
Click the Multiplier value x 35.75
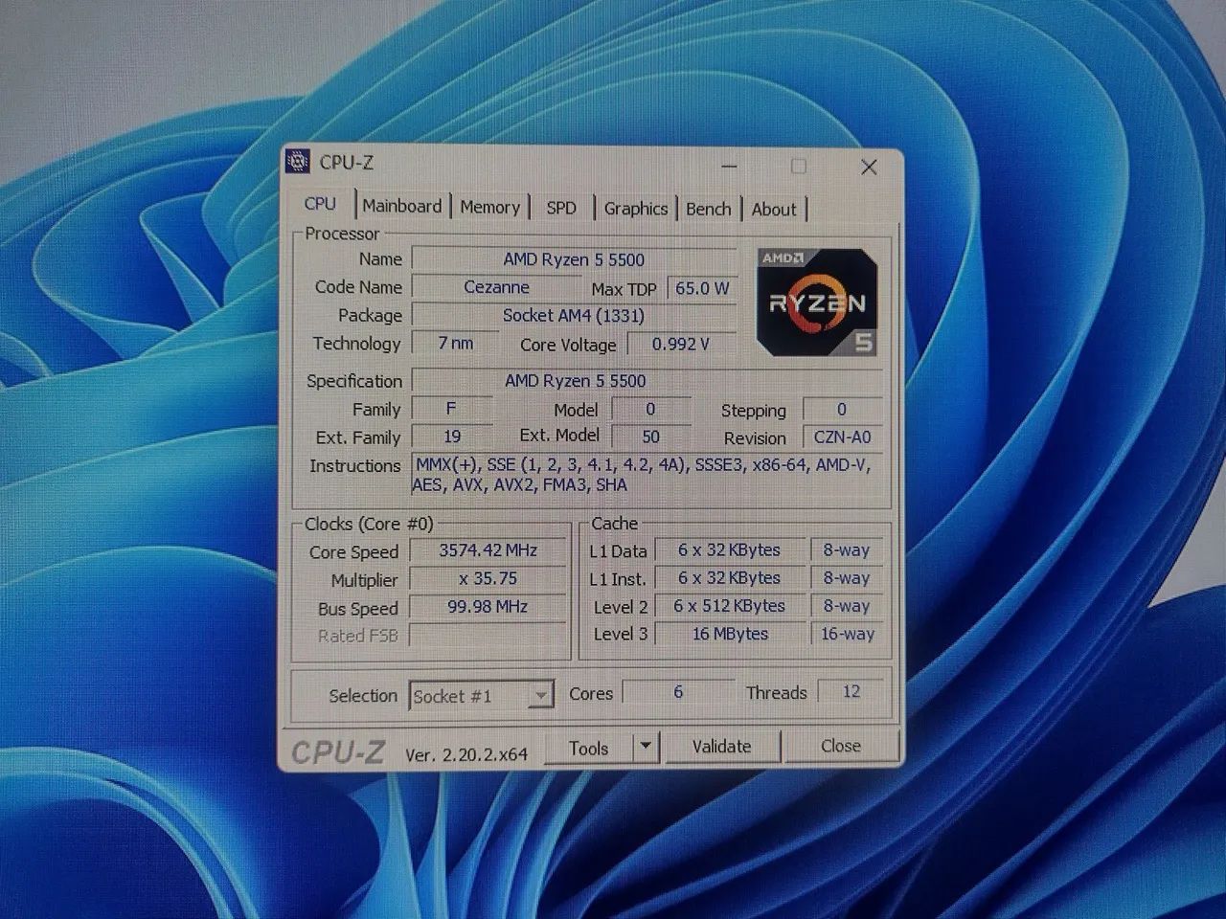(488, 578)
